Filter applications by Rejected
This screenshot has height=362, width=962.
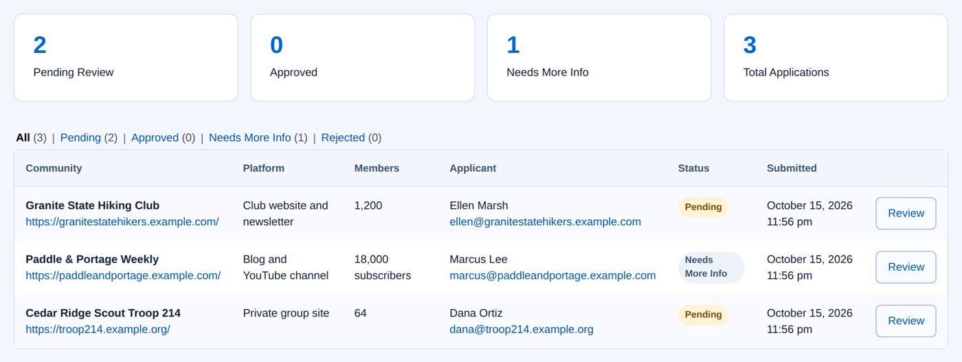[343, 137]
